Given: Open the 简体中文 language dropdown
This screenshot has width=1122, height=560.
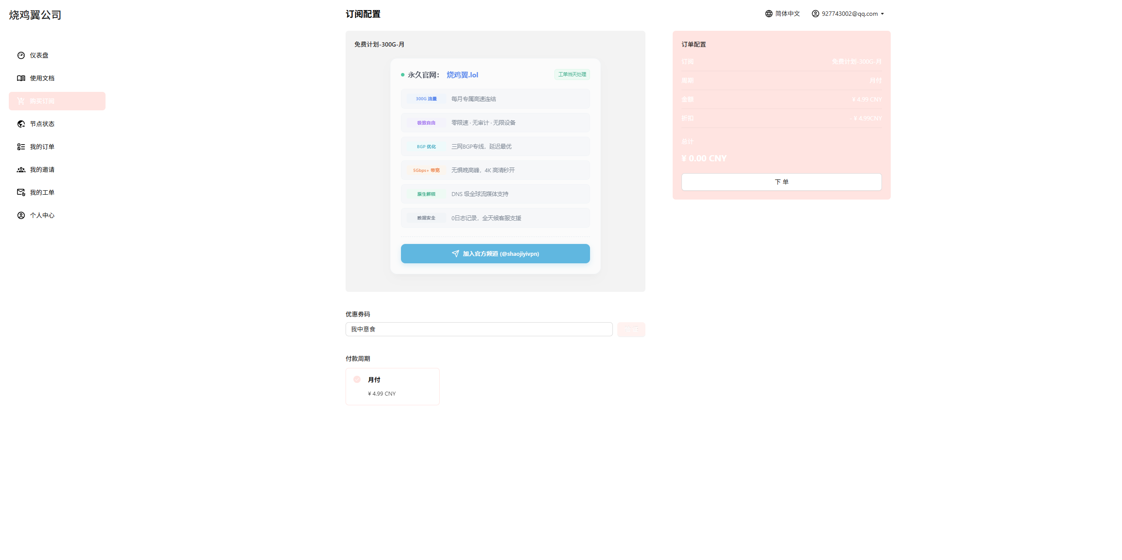Looking at the screenshot, I should (x=783, y=14).
